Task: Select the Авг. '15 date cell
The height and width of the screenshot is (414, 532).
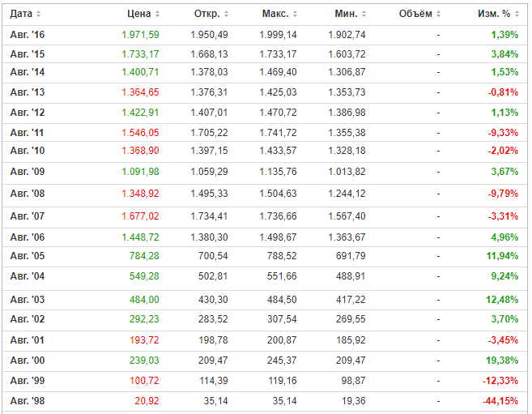Action: click(x=28, y=54)
